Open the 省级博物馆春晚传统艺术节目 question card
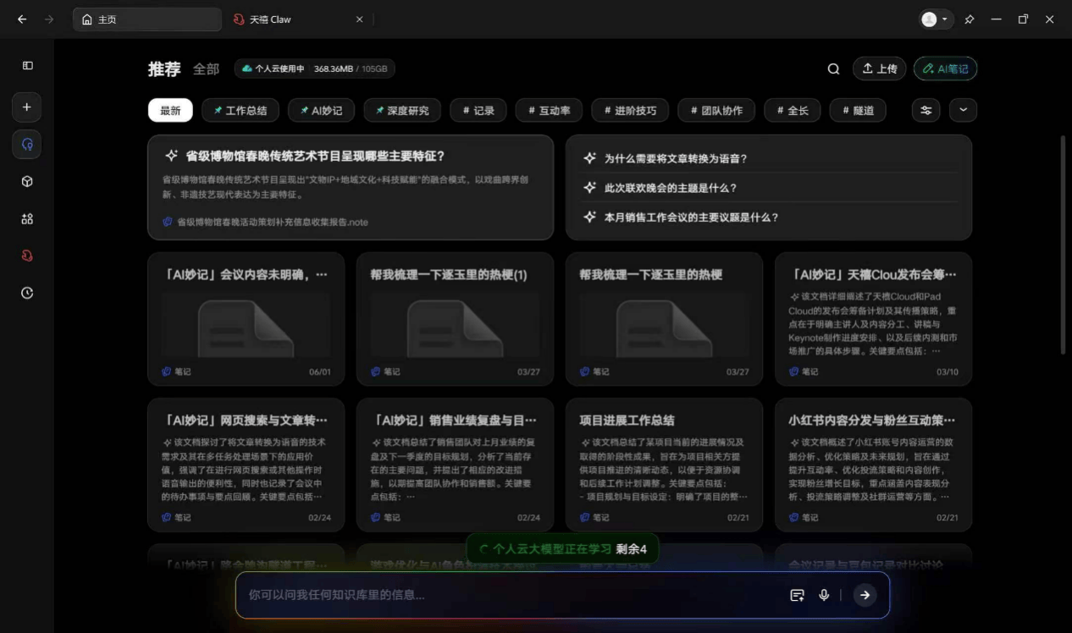This screenshot has width=1072, height=633. click(351, 187)
